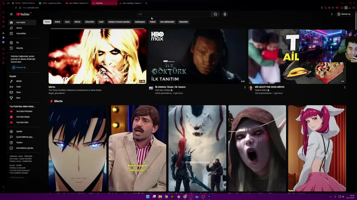The height and width of the screenshot is (200, 357).
Task: Open YouTube Premium link
Action: (x=23, y=111)
